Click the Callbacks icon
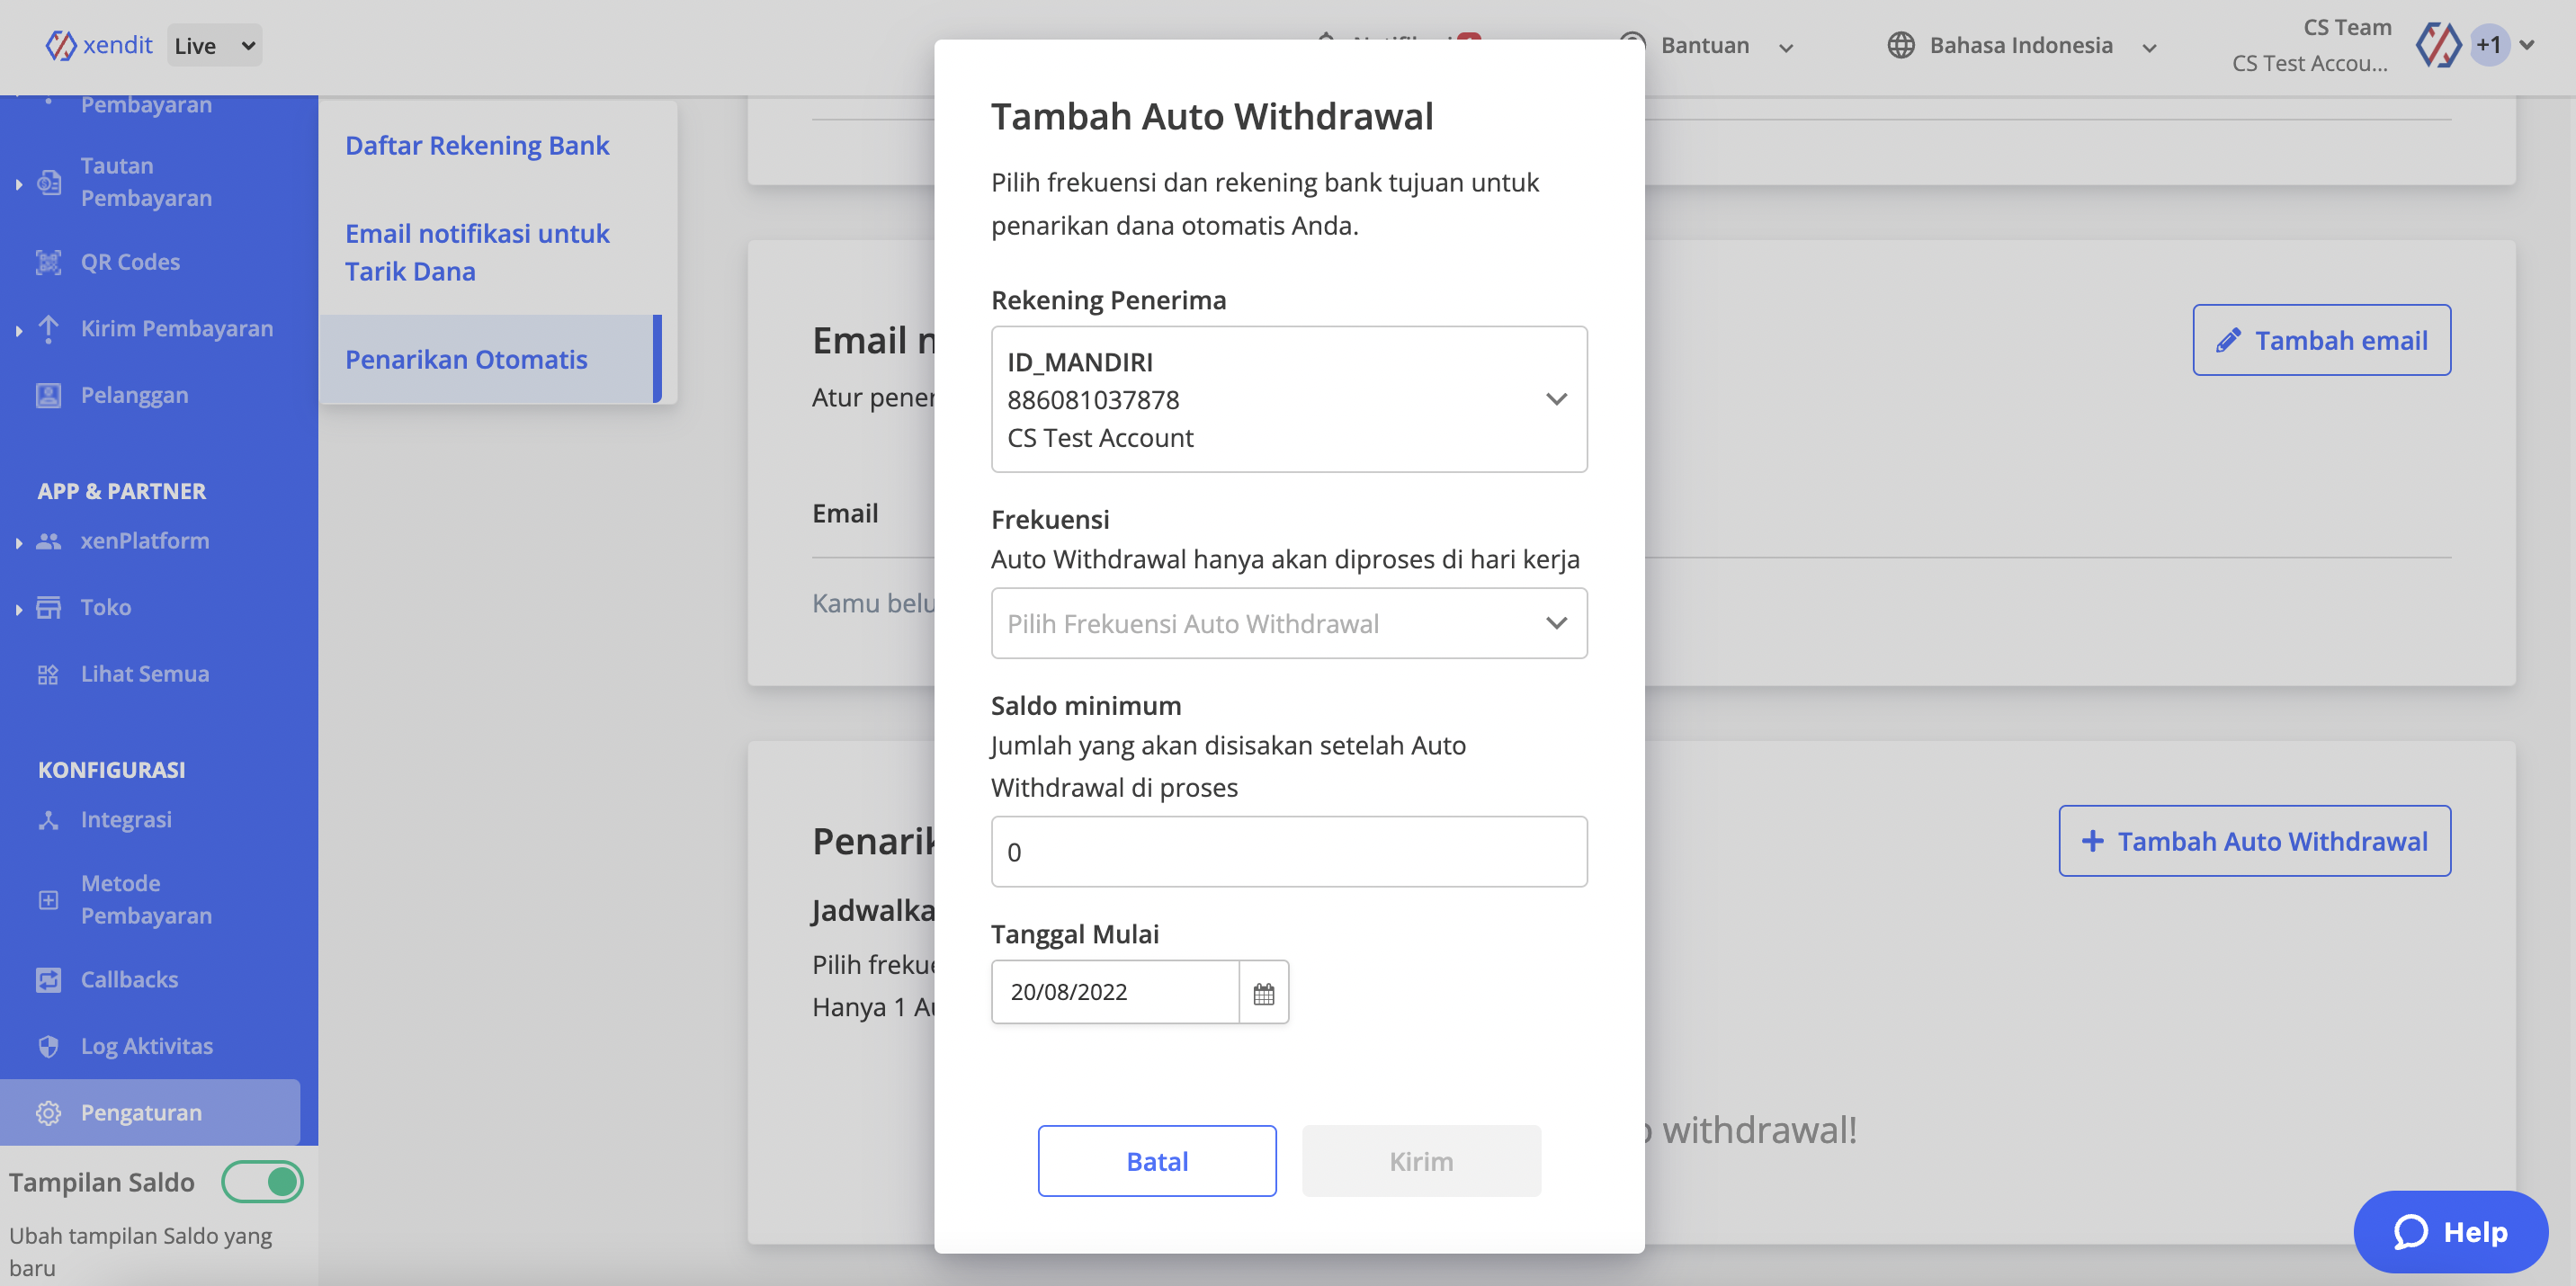 click(x=49, y=980)
